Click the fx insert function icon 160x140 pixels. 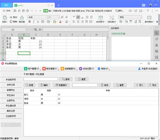pos(40,30)
